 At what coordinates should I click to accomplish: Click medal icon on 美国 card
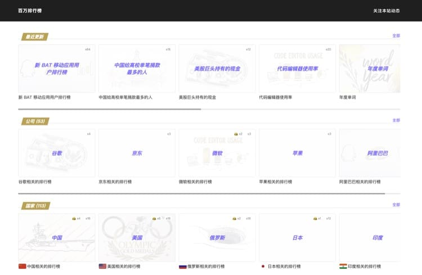(x=154, y=219)
